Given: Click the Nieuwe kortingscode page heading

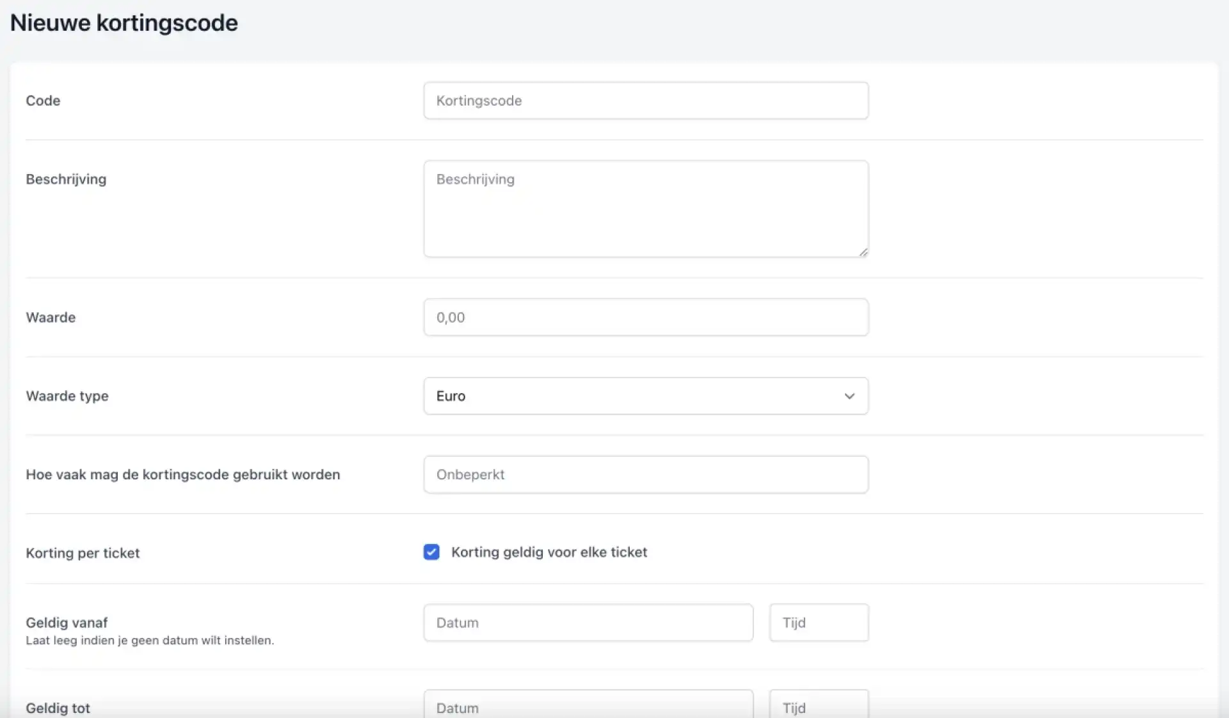Looking at the screenshot, I should (x=124, y=23).
